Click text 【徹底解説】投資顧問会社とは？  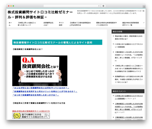point(27,49)
